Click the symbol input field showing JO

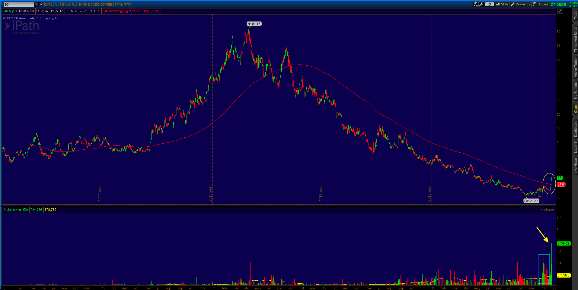pyautogui.click(x=19, y=5)
